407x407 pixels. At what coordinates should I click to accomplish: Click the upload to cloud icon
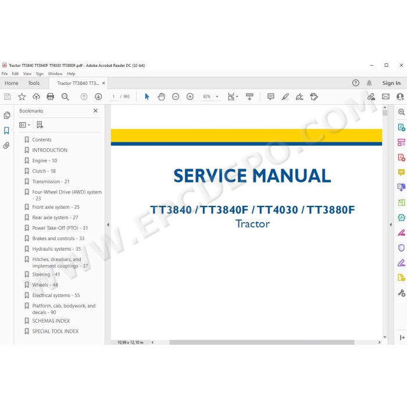pyautogui.click(x=36, y=97)
